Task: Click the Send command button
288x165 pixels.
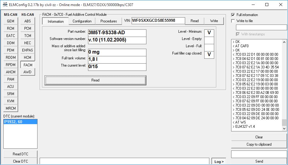Action: click(259, 161)
